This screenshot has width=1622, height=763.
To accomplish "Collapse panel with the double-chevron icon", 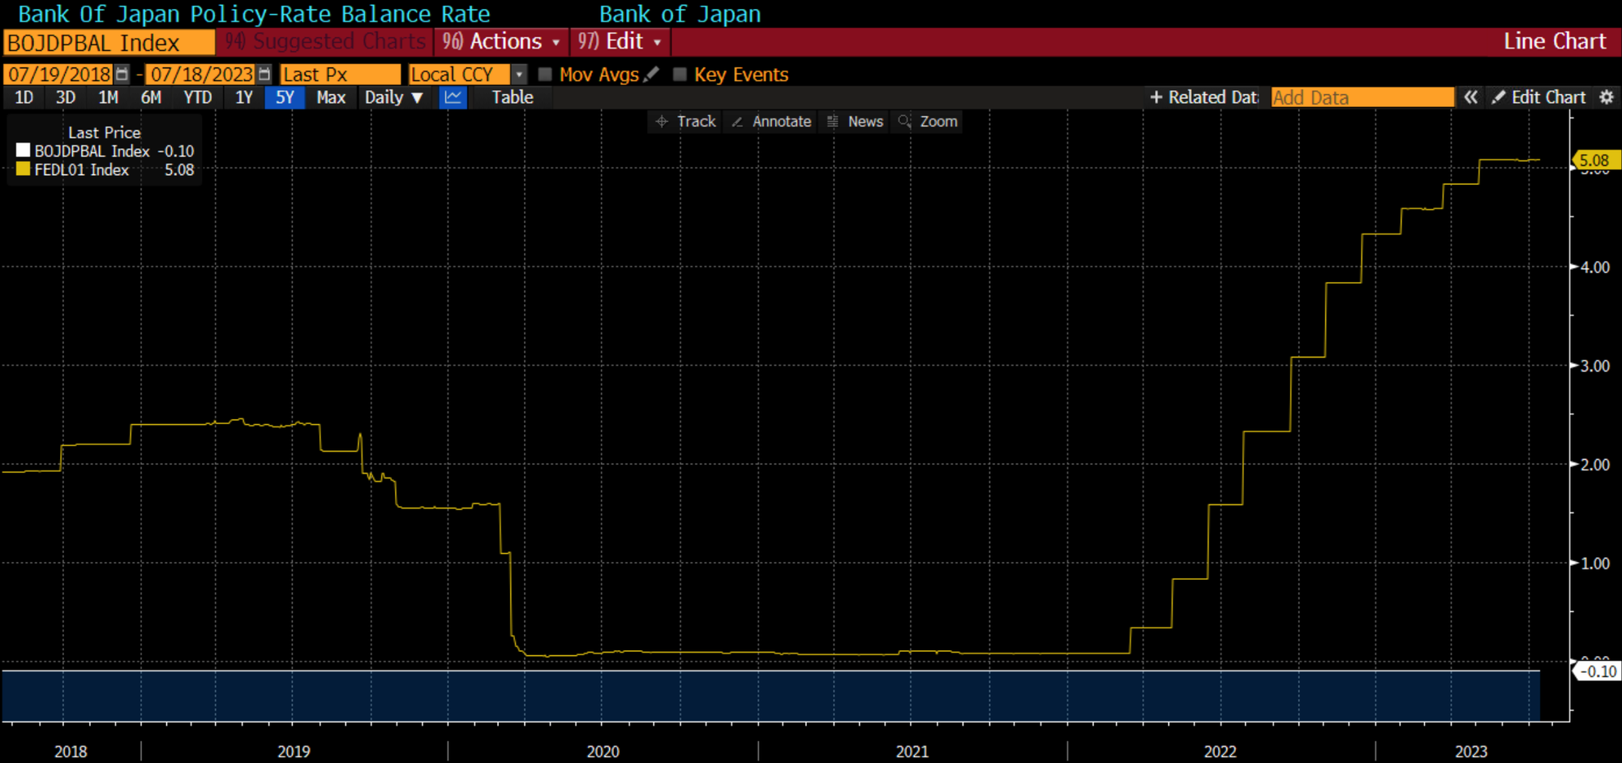I will [x=1470, y=97].
